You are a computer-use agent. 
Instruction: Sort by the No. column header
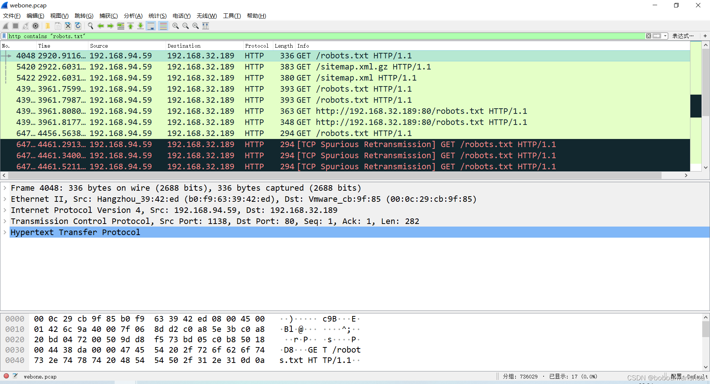coord(18,46)
